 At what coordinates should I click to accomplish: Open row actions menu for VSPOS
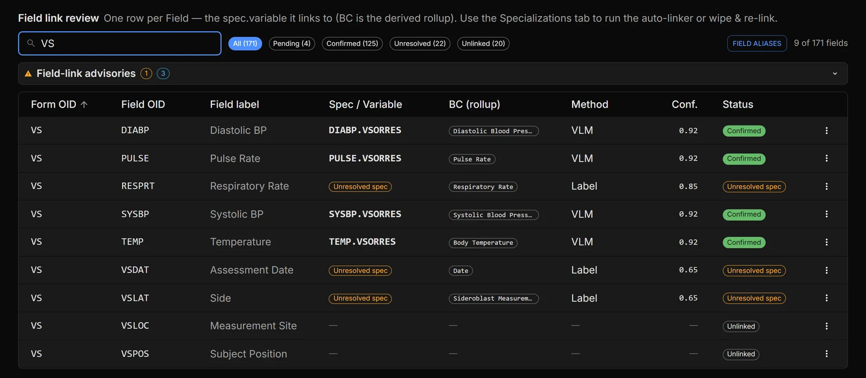tap(826, 354)
